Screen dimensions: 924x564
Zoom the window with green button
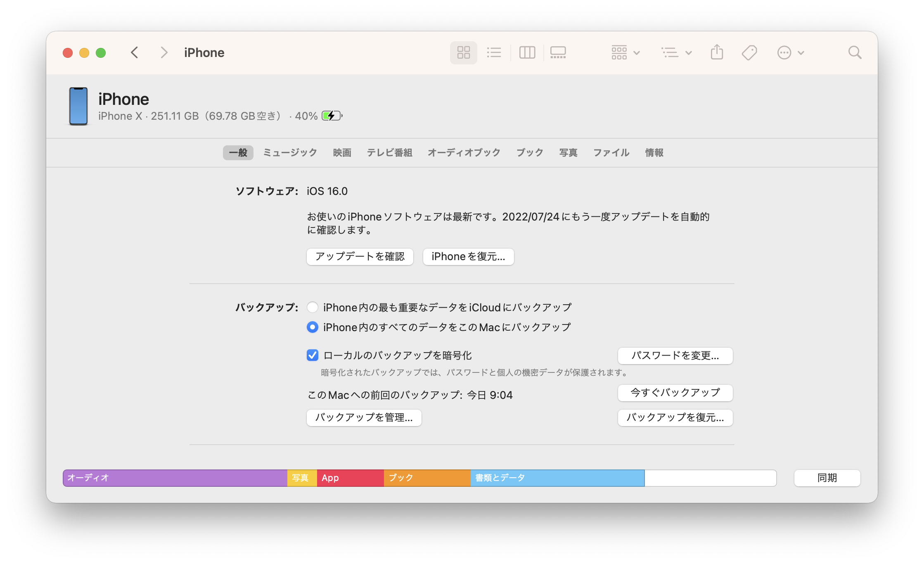[101, 53]
